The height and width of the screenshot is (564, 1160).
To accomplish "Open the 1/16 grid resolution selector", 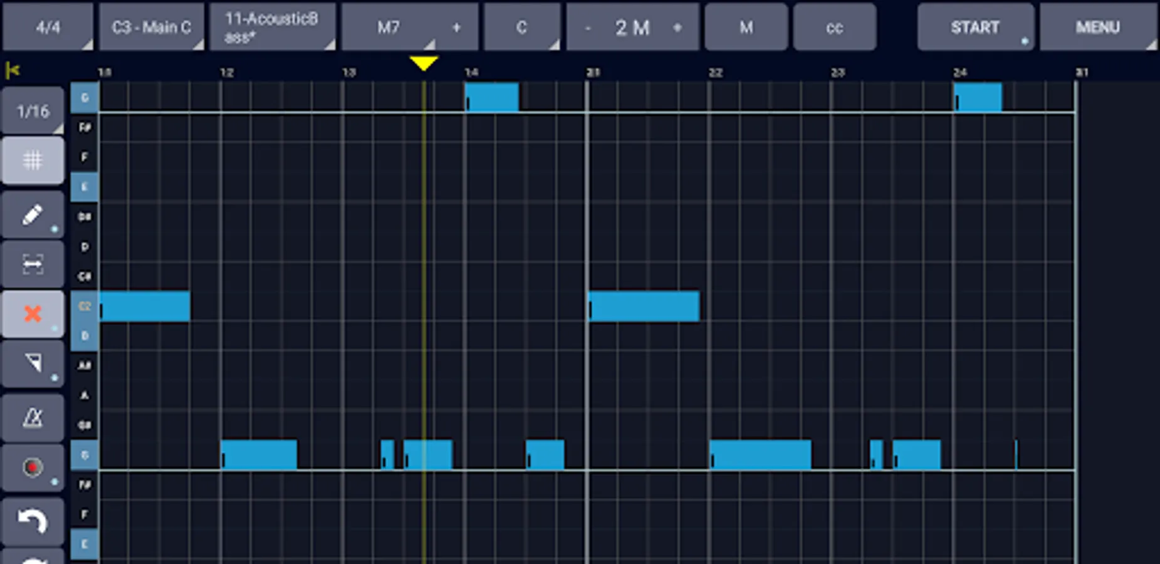I will point(32,110).
